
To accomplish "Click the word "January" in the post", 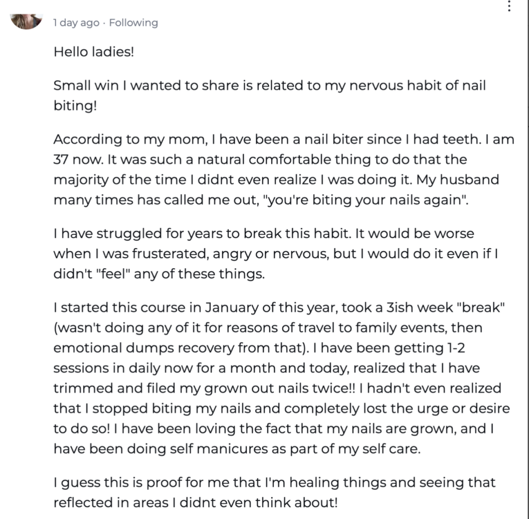I will 237,307.
